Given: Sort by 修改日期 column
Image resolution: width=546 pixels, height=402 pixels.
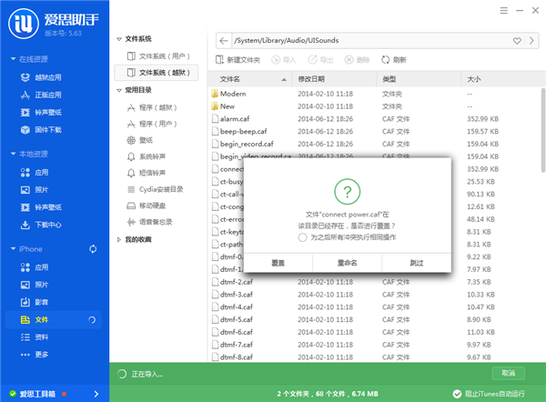Looking at the screenshot, I should point(334,79).
